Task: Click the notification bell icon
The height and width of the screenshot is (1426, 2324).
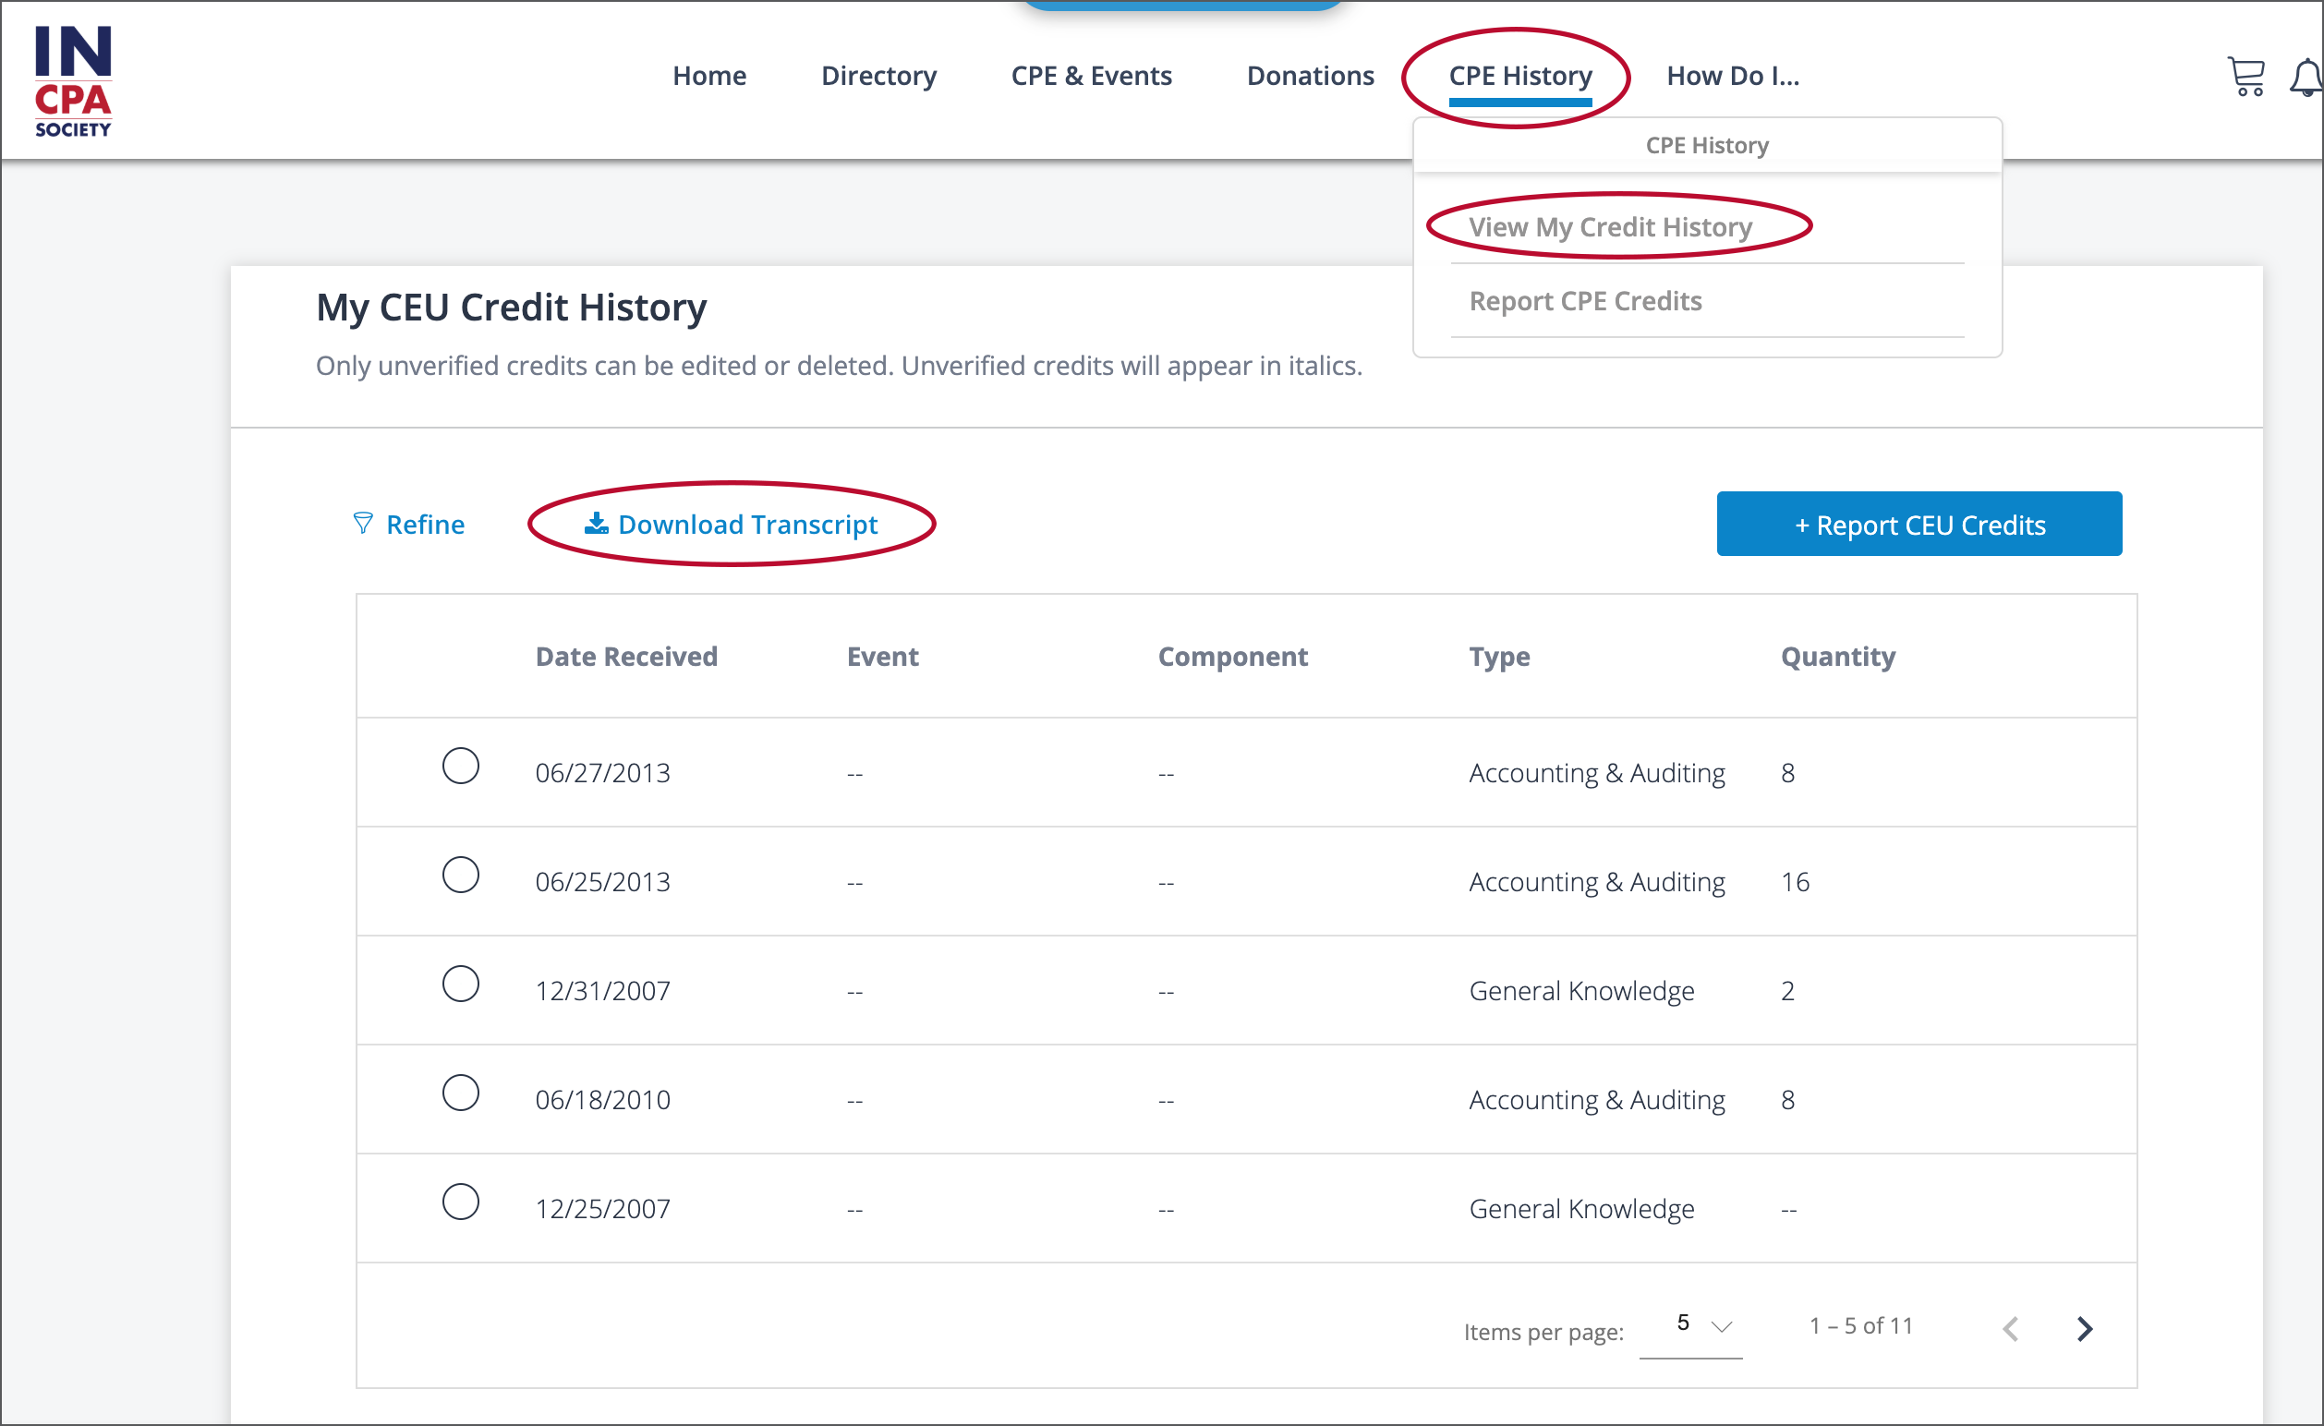Action: tap(2305, 79)
